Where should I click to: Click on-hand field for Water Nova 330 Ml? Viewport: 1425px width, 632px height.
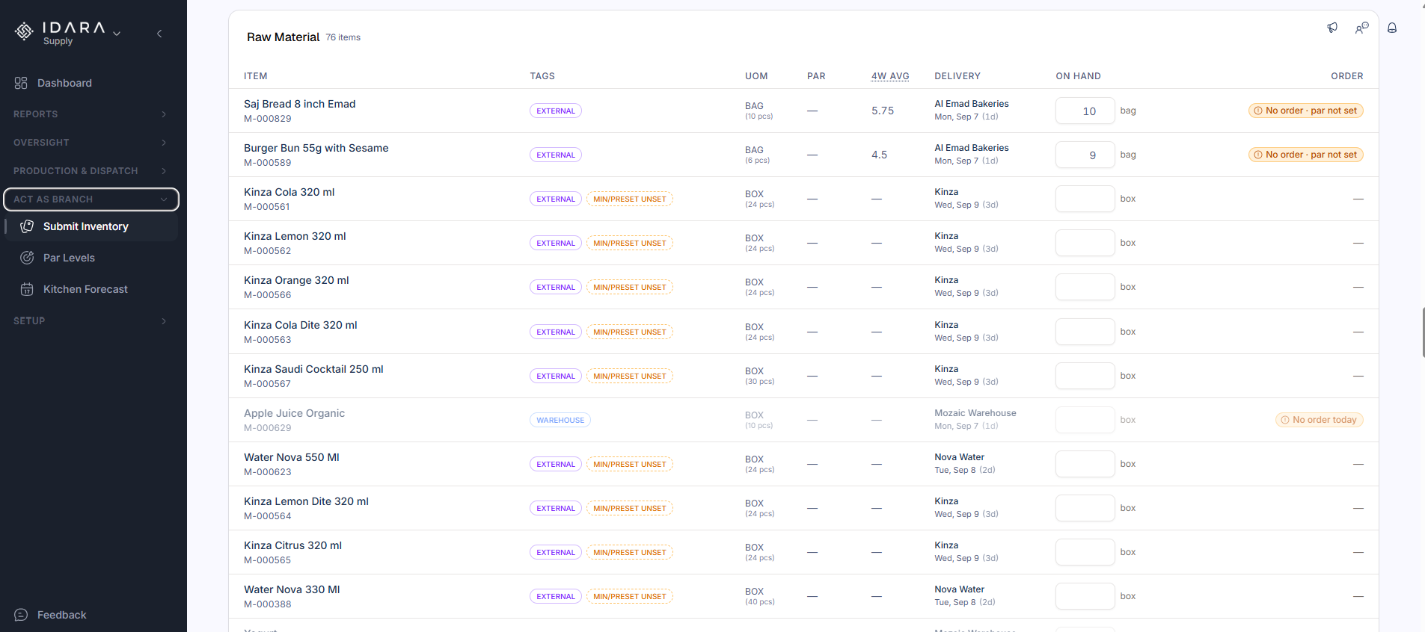pyautogui.click(x=1085, y=596)
